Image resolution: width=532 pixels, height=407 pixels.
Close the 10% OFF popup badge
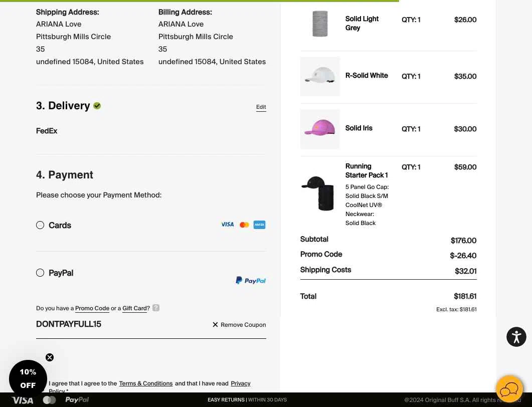[50, 357]
